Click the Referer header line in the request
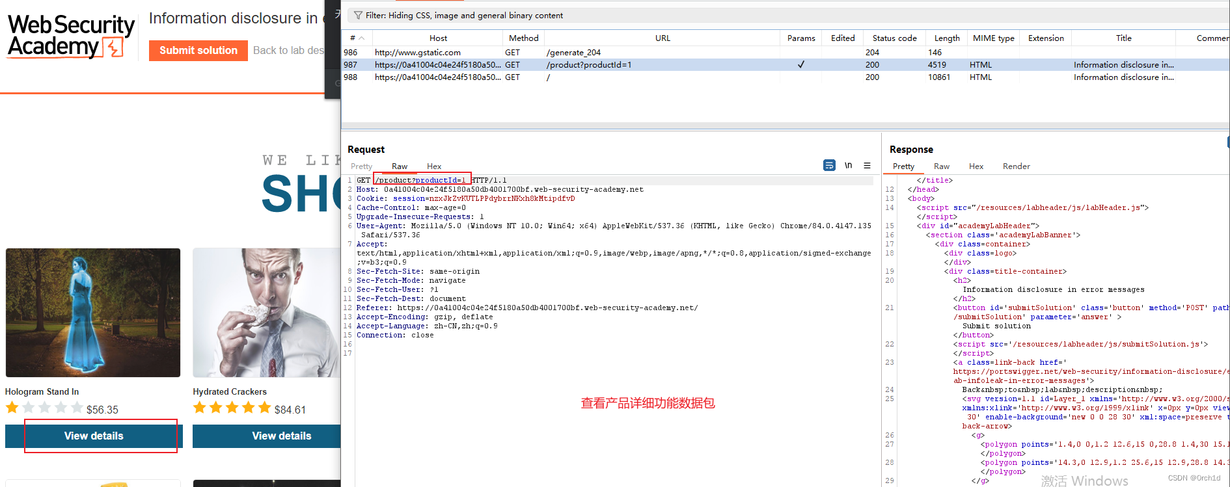 (x=527, y=308)
